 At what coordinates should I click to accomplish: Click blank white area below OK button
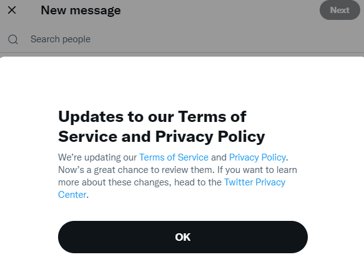pyautogui.click(x=183, y=264)
